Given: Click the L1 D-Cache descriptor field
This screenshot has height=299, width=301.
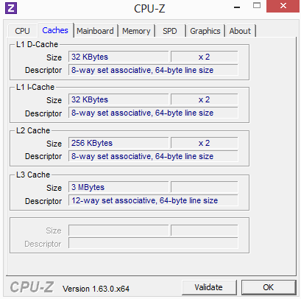Looking at the screenshot, I should click(x=153, y=70).
